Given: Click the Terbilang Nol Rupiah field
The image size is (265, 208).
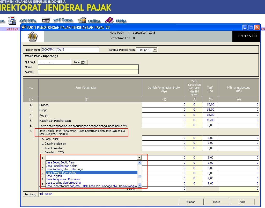Looking at the screenshot, I should 149,194.
